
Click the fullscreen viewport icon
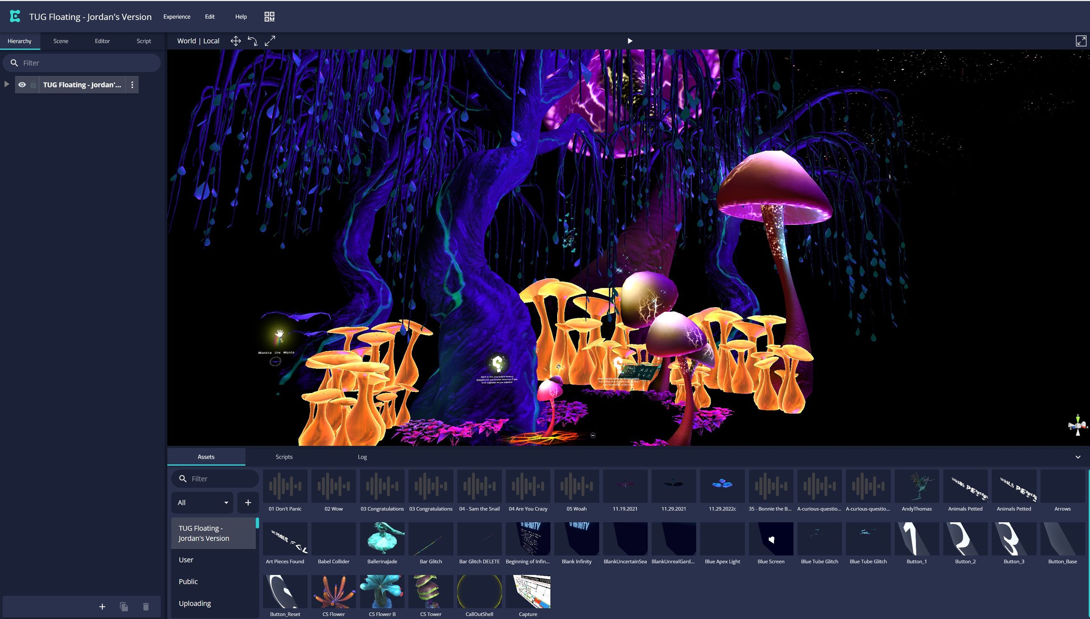(x=1081, y=41)
